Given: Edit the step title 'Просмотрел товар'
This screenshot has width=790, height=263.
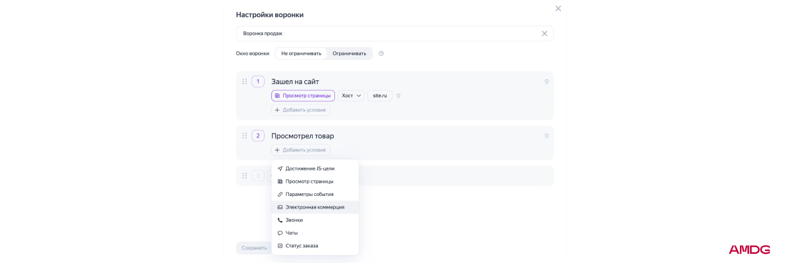Looking at the screenshot, I should click(x=302, y=136).
